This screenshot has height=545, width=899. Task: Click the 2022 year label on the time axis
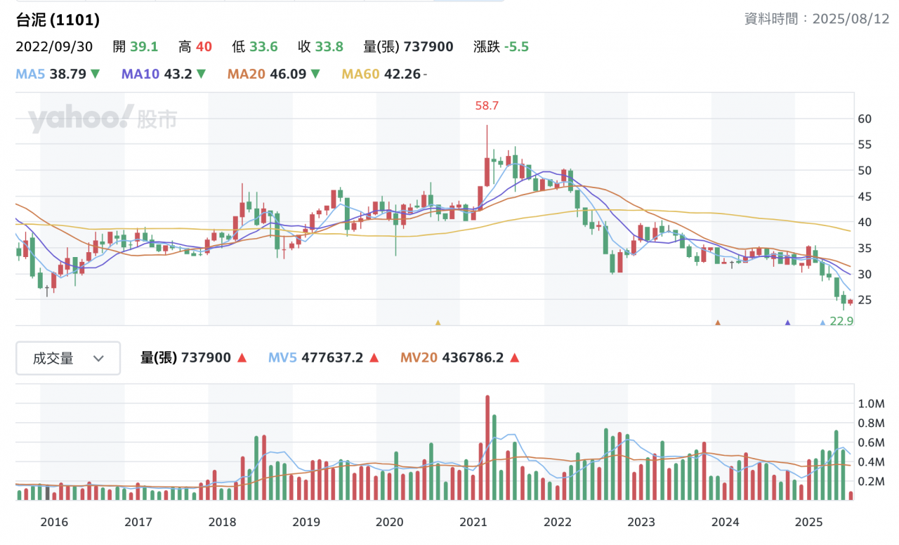point(558,523)
